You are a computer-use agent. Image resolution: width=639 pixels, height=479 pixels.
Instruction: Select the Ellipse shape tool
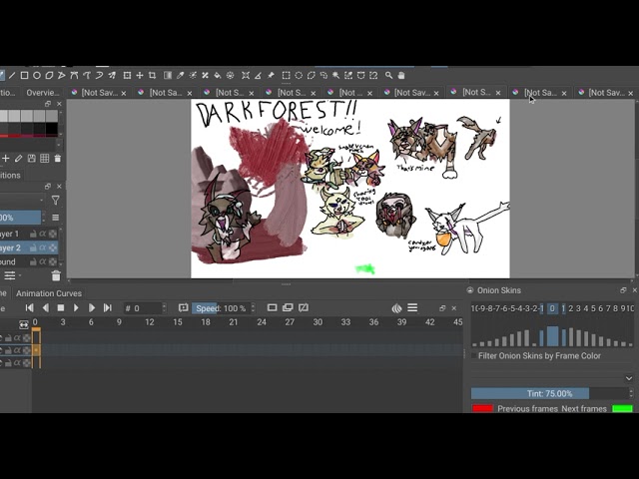point(37,76)
